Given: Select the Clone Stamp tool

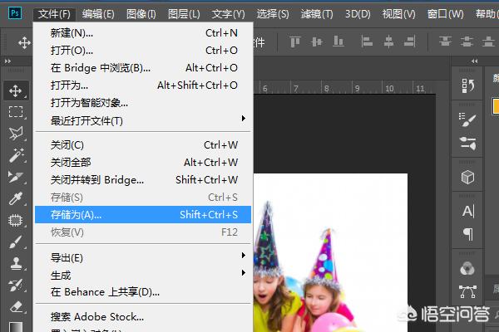Looking at the screenshot, I should tap(15, 263).
